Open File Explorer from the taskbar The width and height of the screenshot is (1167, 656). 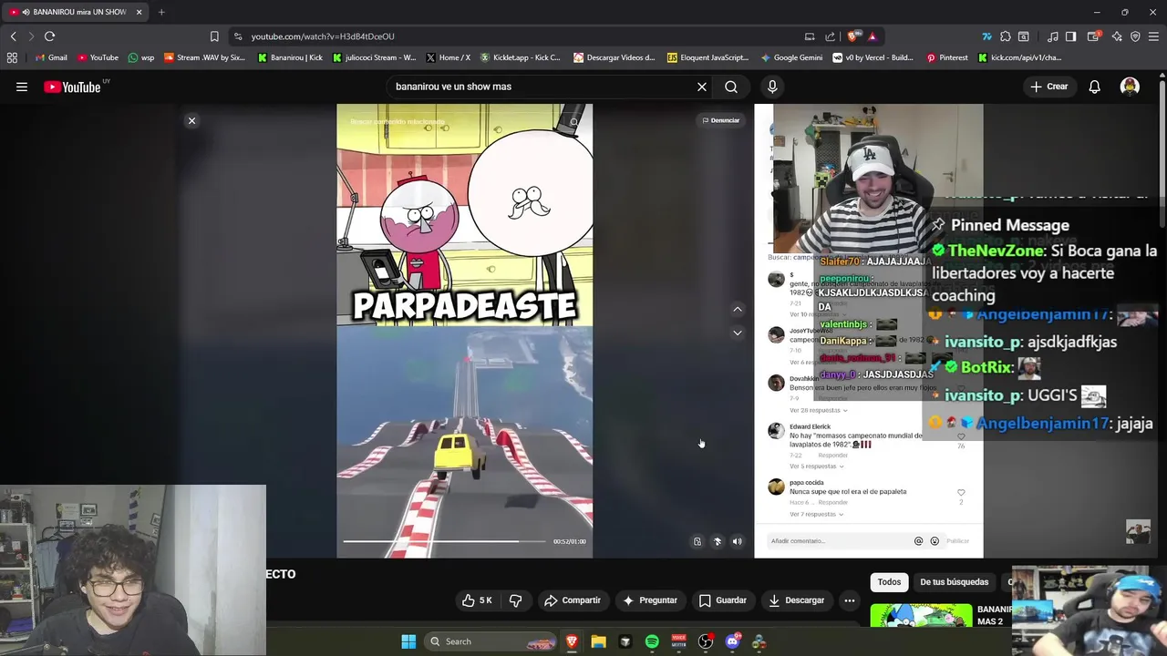[x=598, y=641]
